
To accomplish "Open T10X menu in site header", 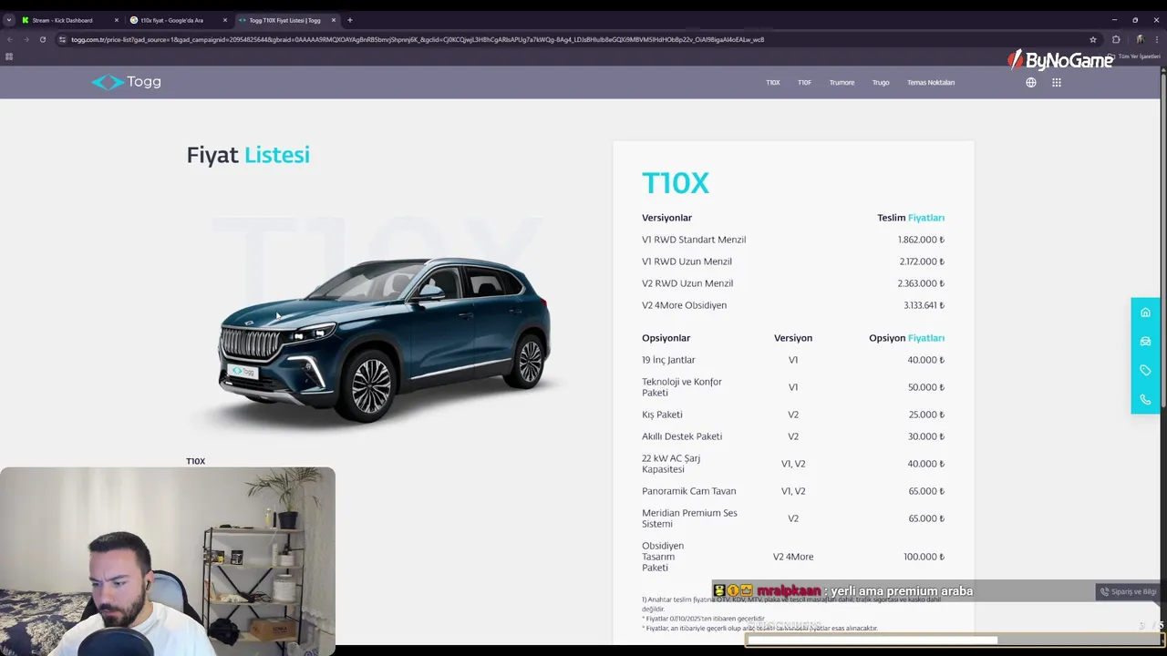I will (773, 82).
